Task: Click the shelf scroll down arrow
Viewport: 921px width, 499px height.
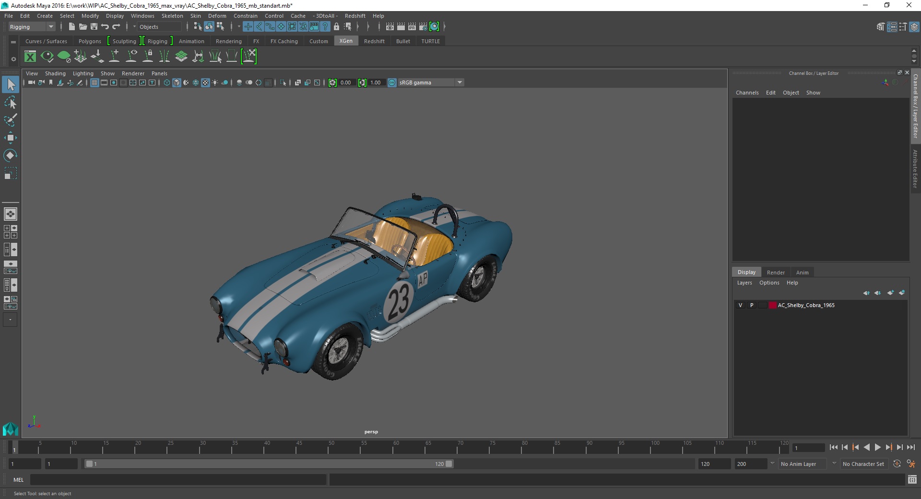Action: pos(914,62)
